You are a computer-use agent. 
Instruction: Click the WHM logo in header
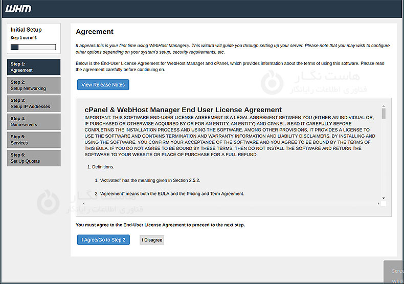coord(19,8)
